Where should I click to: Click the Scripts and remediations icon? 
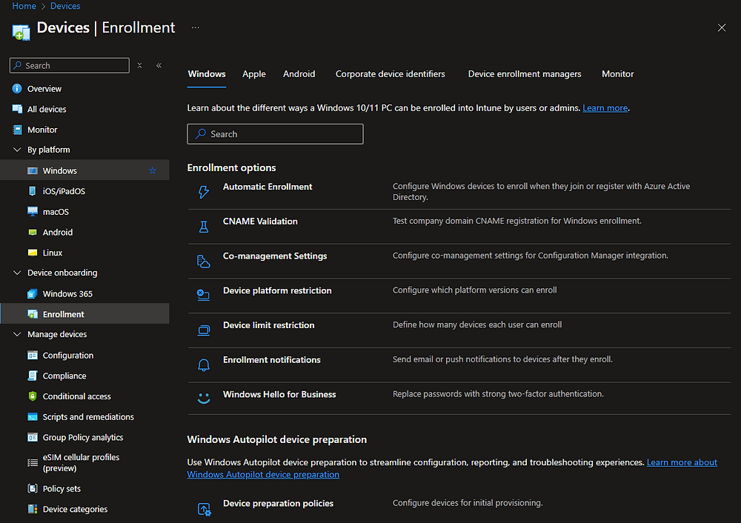[32, 417]
